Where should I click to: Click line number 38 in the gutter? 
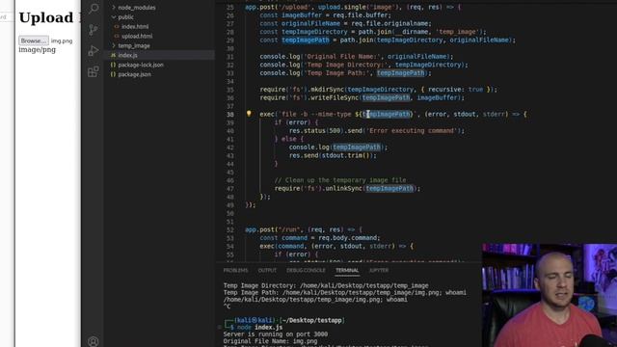(x=229, y=115)
